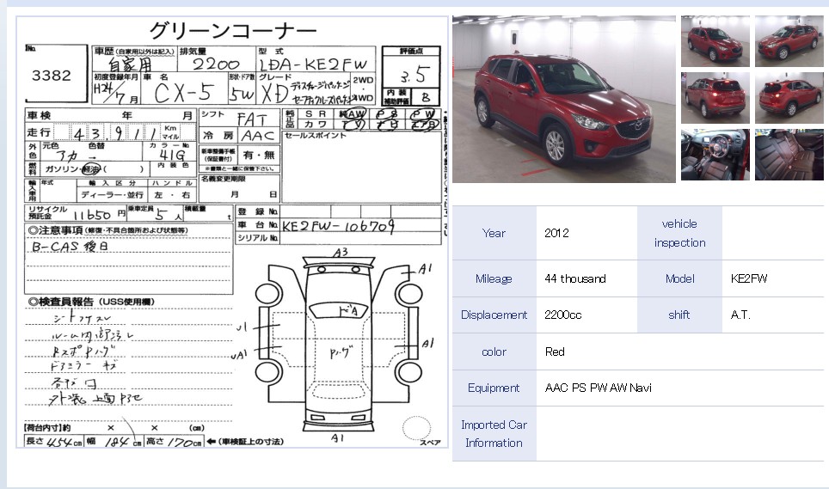829x489 pixels.
Task: Click the '2200cc' displacement value
Action: [x=563, y=315]
